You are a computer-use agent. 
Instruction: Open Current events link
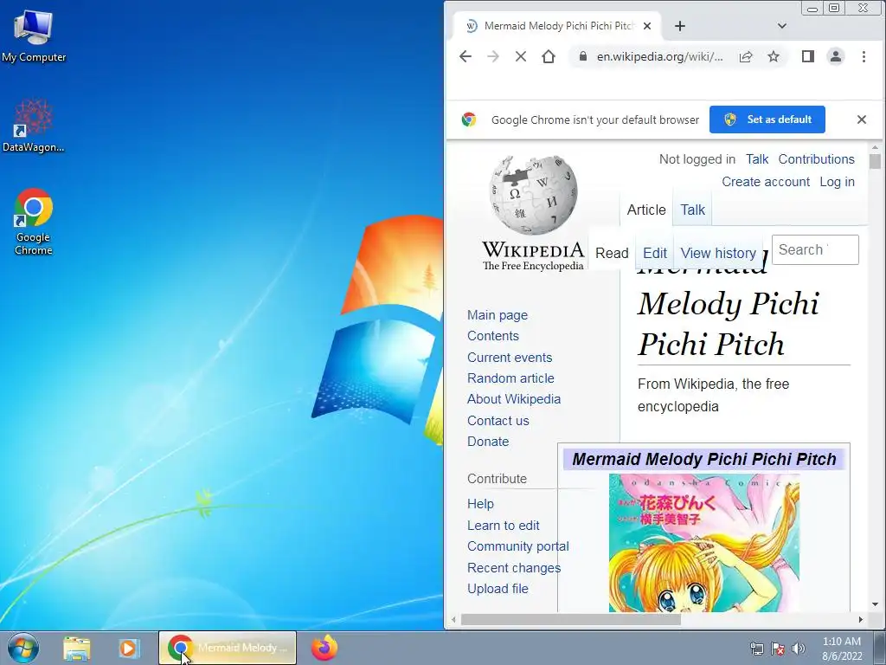pos(510,358)
